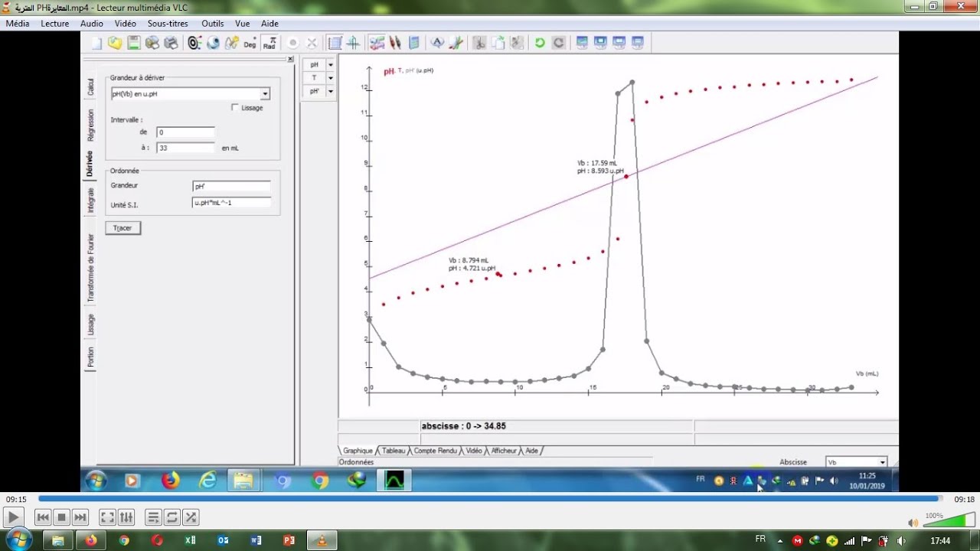Click the blue notebook sheet icon
Image resolution: width=980 pixels, height=551 pixels.
click(x=414, y=44)
